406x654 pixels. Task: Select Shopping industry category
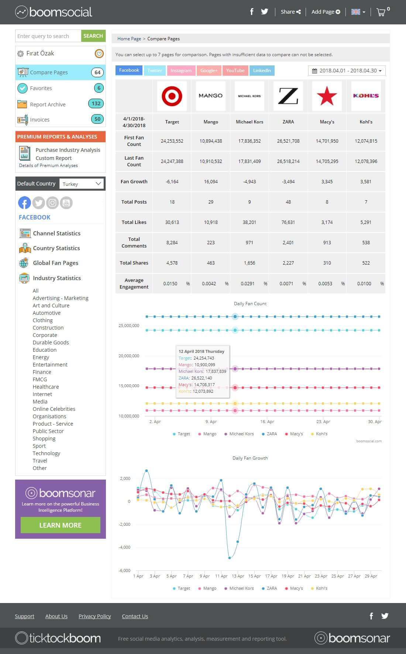[x=44, y=439]
